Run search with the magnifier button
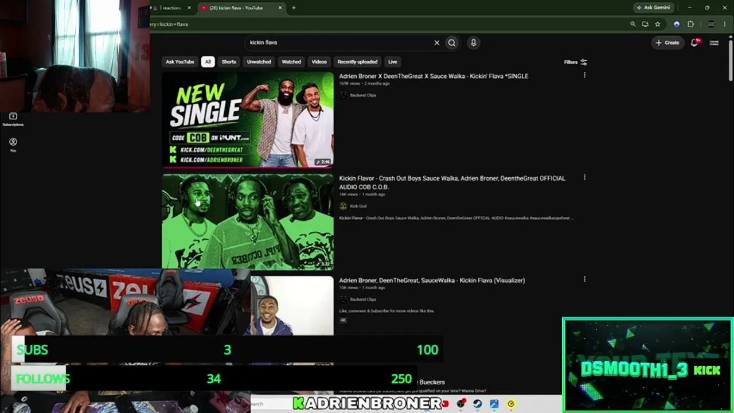This screenshot has width=734, height=413. (452, 42)
